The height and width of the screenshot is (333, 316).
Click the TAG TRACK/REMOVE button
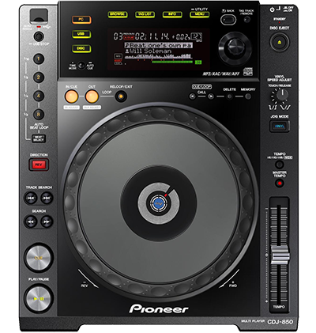(247, 20)
